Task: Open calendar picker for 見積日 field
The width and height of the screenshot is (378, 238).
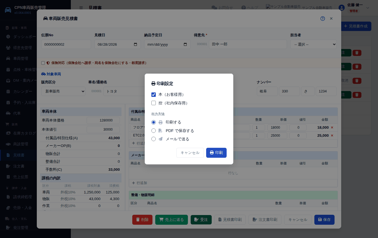Action: [x=135, y=44]
